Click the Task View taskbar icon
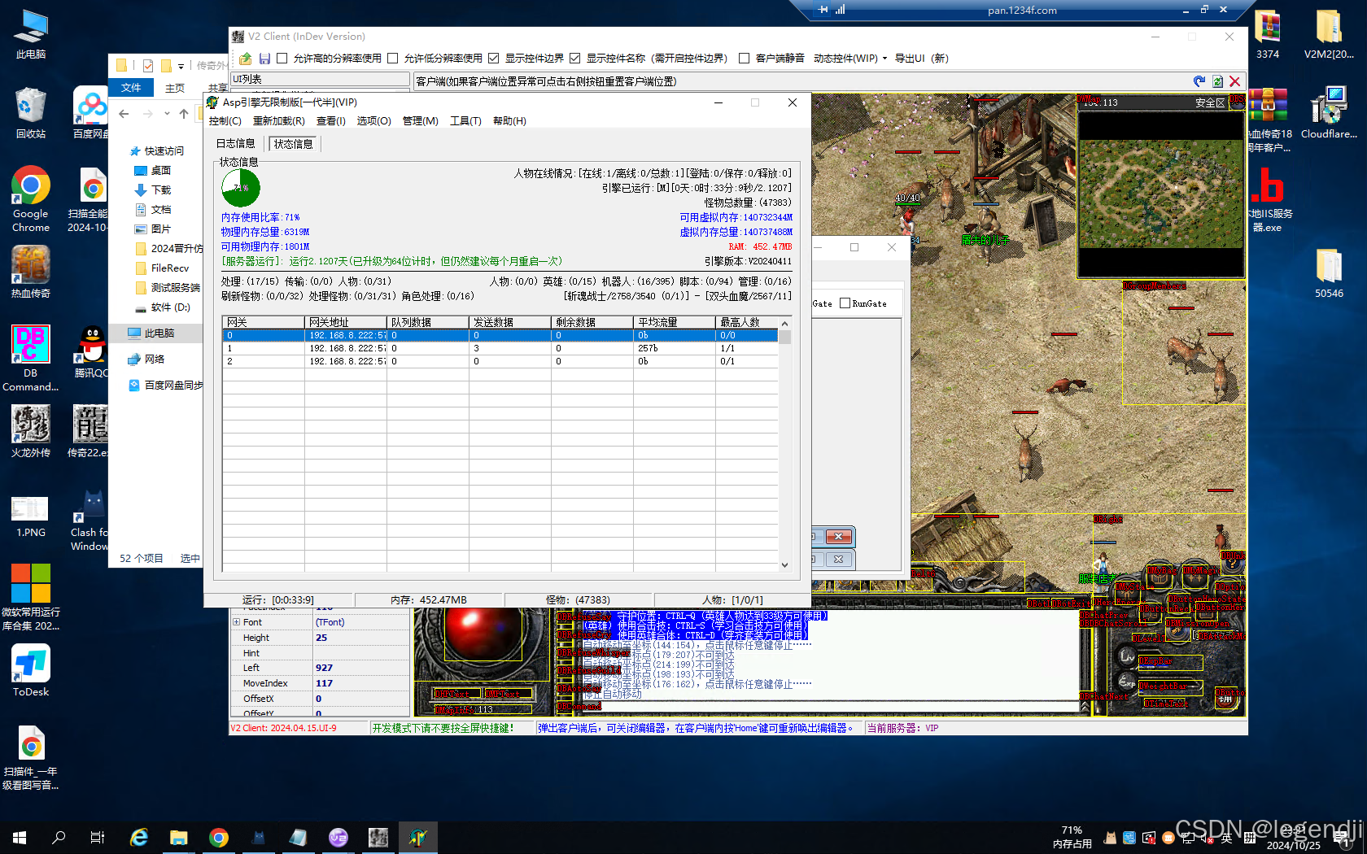1367x854 pixels. (x=98, y=837)
